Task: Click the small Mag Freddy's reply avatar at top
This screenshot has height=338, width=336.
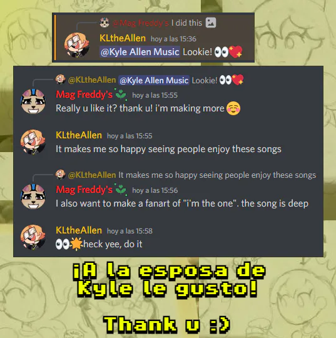Action: coord(104,23)
